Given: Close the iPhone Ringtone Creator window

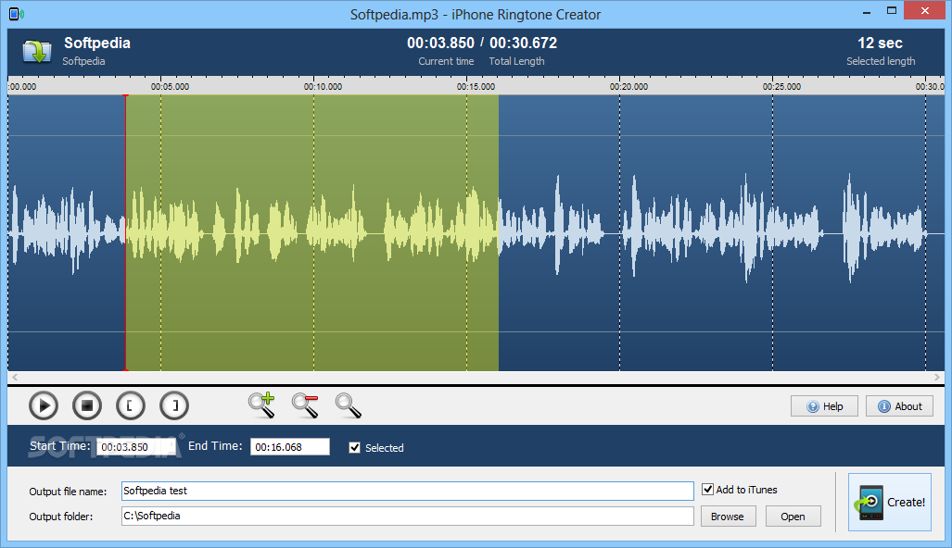Looking at the screenshot, I should 925,11.
